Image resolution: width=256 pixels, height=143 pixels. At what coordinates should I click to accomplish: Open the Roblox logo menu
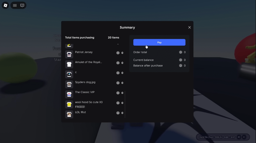(5, 5)
